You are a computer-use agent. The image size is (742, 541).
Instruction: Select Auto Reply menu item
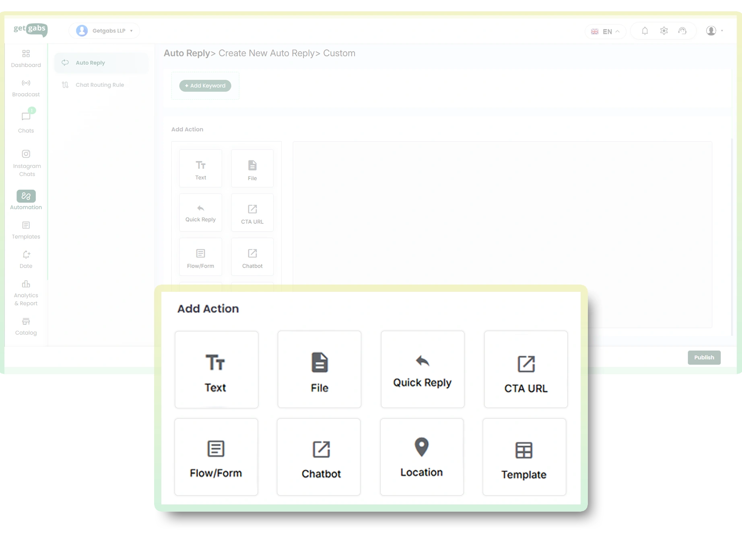click(x=90, y=63)
